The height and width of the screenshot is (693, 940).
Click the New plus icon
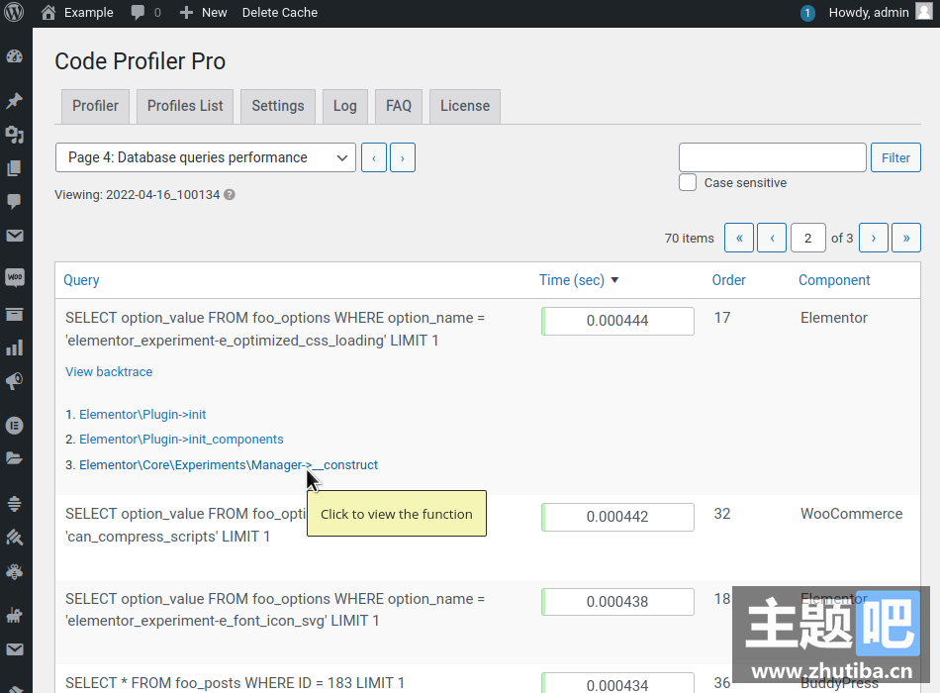coord(186,13)
